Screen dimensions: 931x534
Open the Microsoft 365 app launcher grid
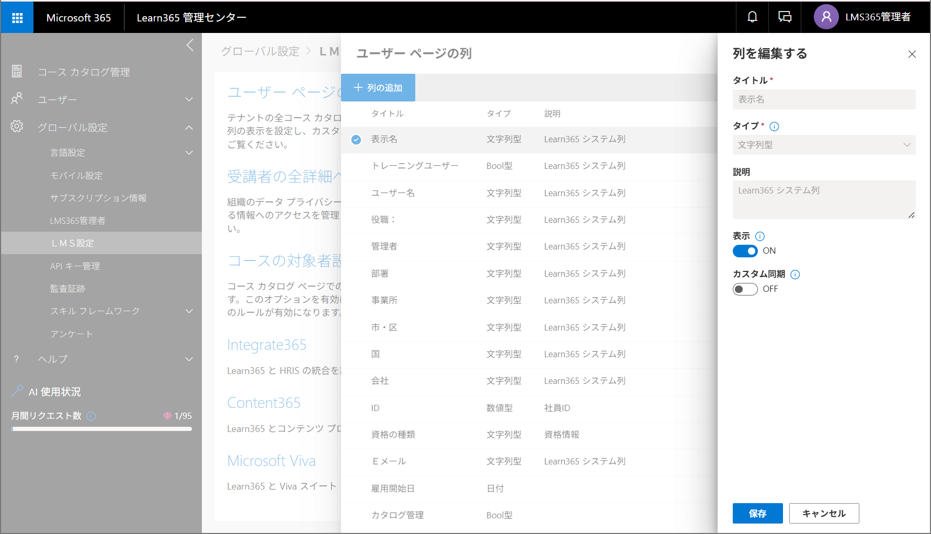17,17
